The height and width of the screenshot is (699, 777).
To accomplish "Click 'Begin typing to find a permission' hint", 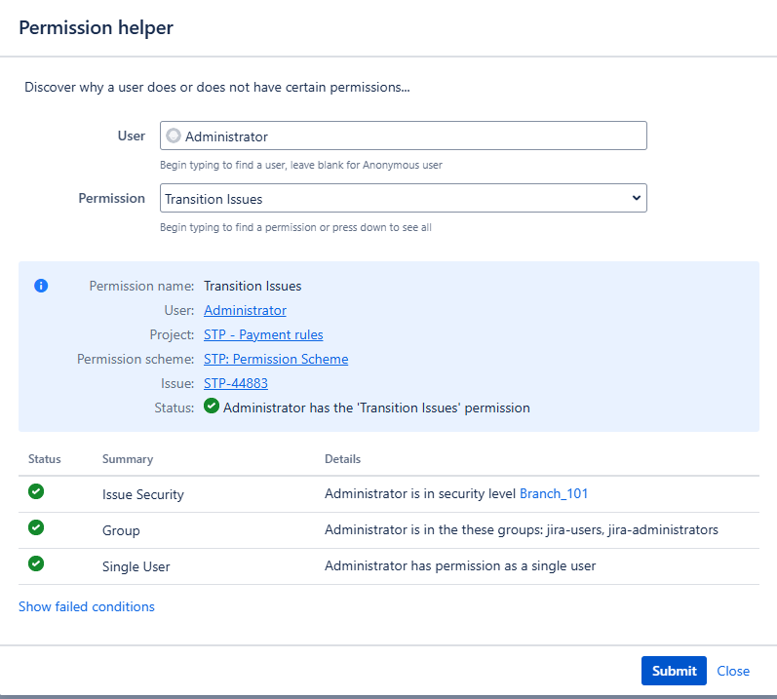I will [x=295, y=227].
